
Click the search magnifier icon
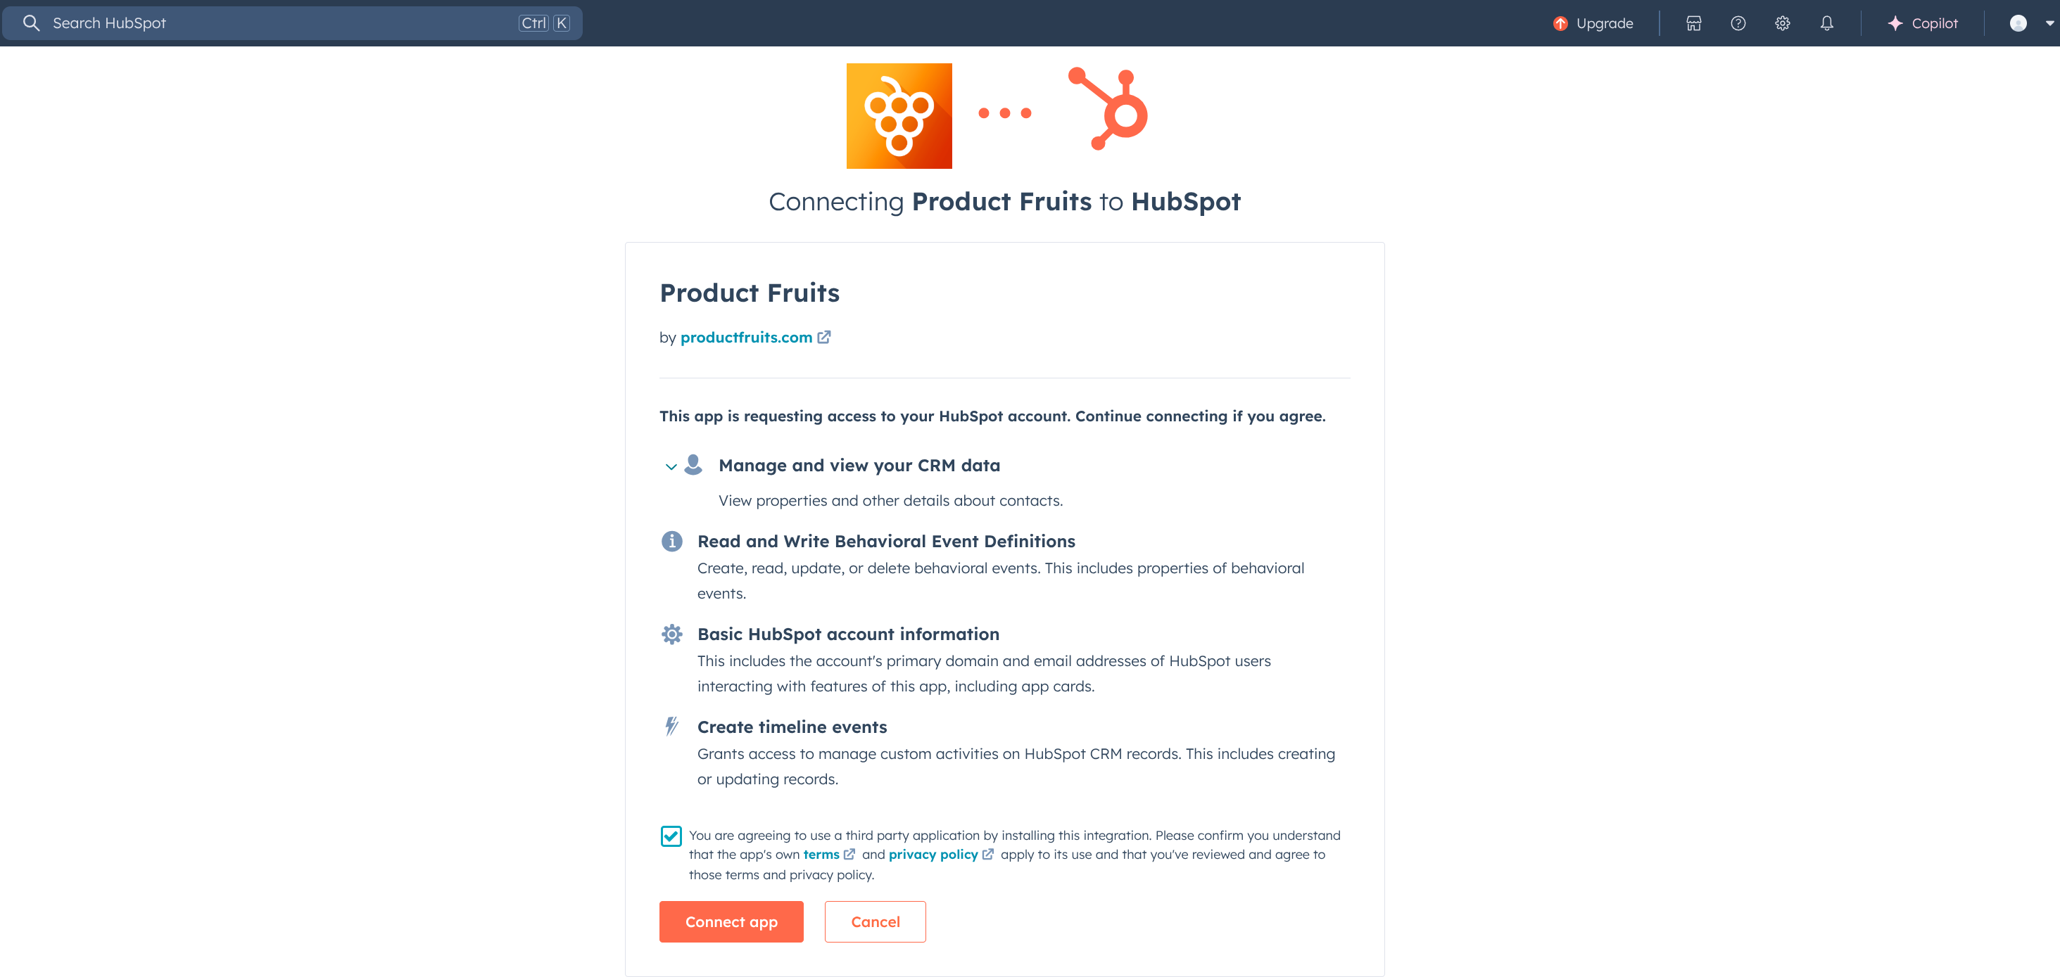coord(31,23)
